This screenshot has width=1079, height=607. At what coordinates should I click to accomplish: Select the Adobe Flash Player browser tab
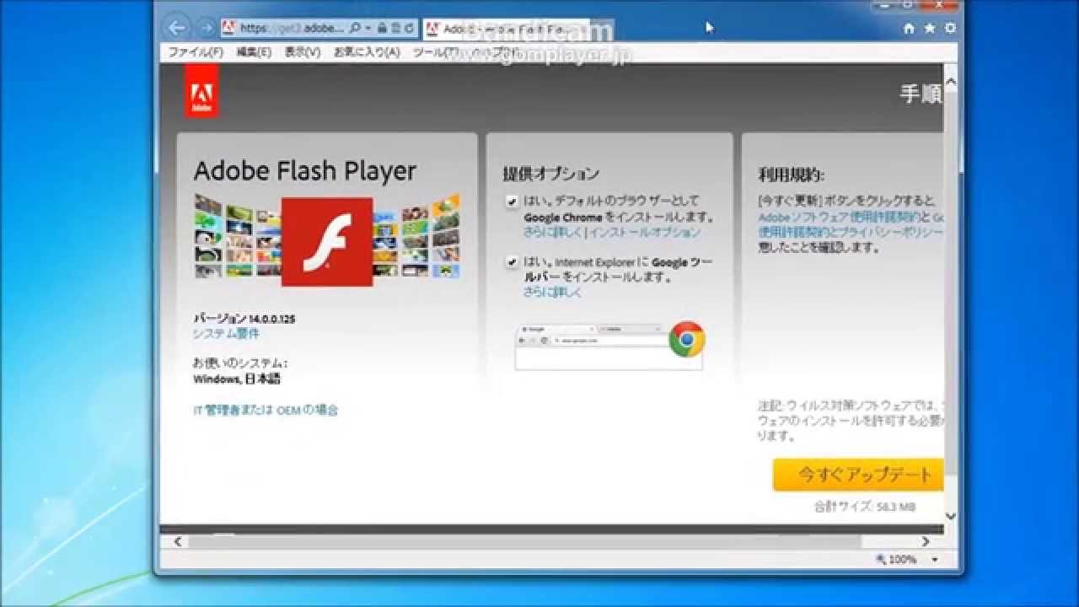tap(506, 28)
